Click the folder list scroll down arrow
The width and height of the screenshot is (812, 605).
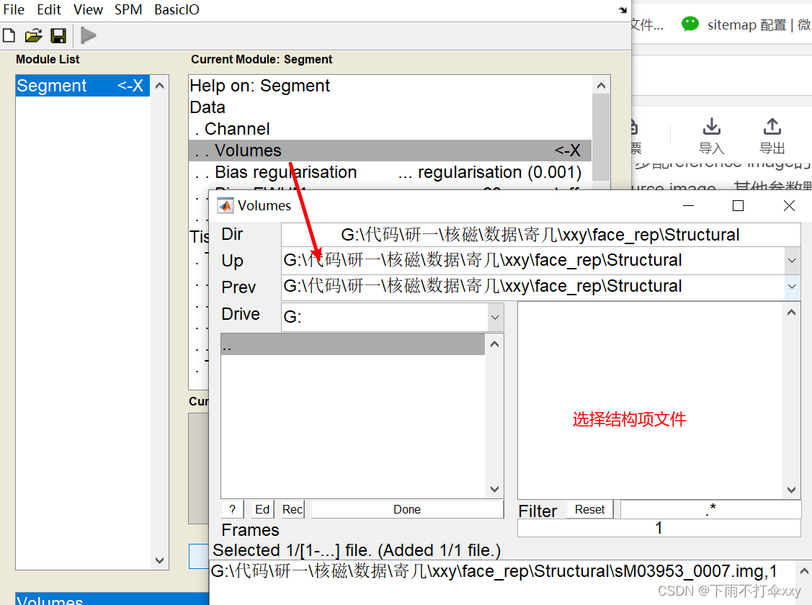(494, 489)
